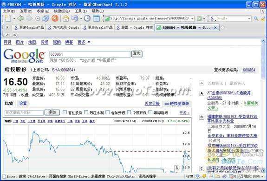Select the 比较 tab
267x181 pixels.
coord(9,103)
